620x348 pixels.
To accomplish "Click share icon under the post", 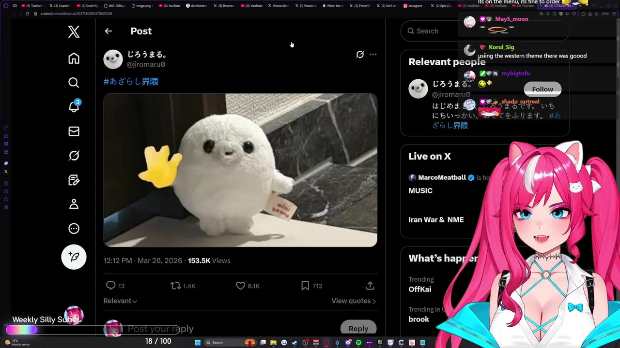I will (x=370, y=286).
